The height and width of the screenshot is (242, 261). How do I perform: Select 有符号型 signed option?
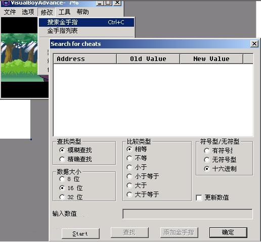218,151
